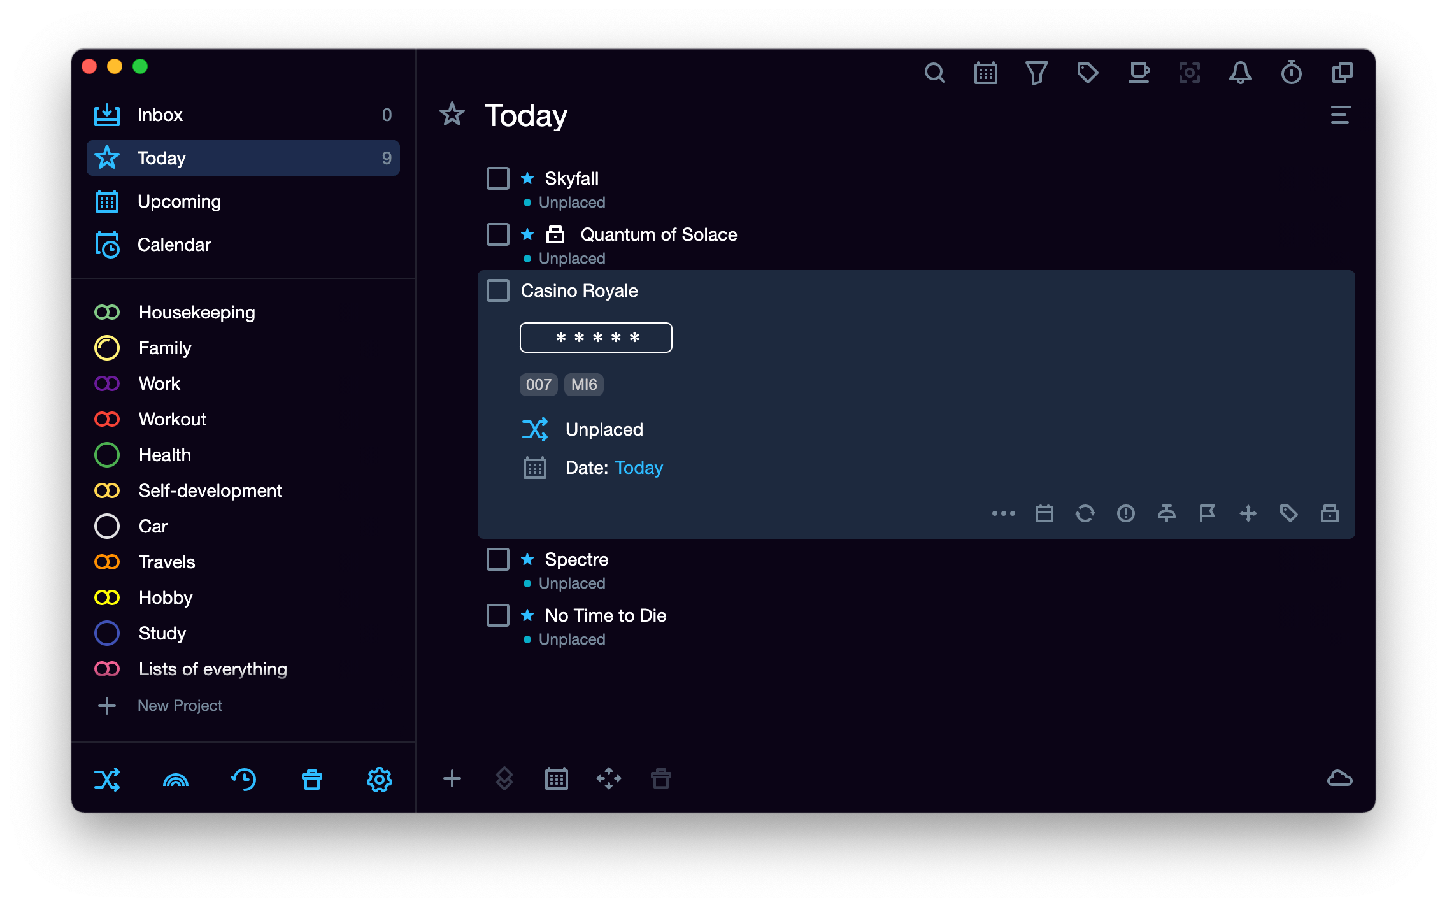Screen dimensions: 1447x907
Task: Open search with the magnifier icon
Action: pyautogui.click(x=934, y=73)
